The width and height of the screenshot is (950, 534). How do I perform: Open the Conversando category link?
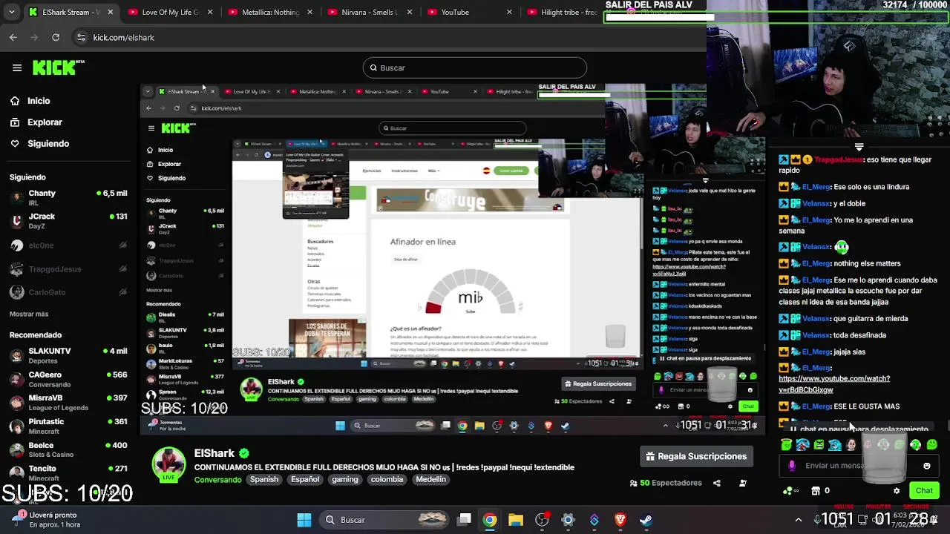[217, 480]
